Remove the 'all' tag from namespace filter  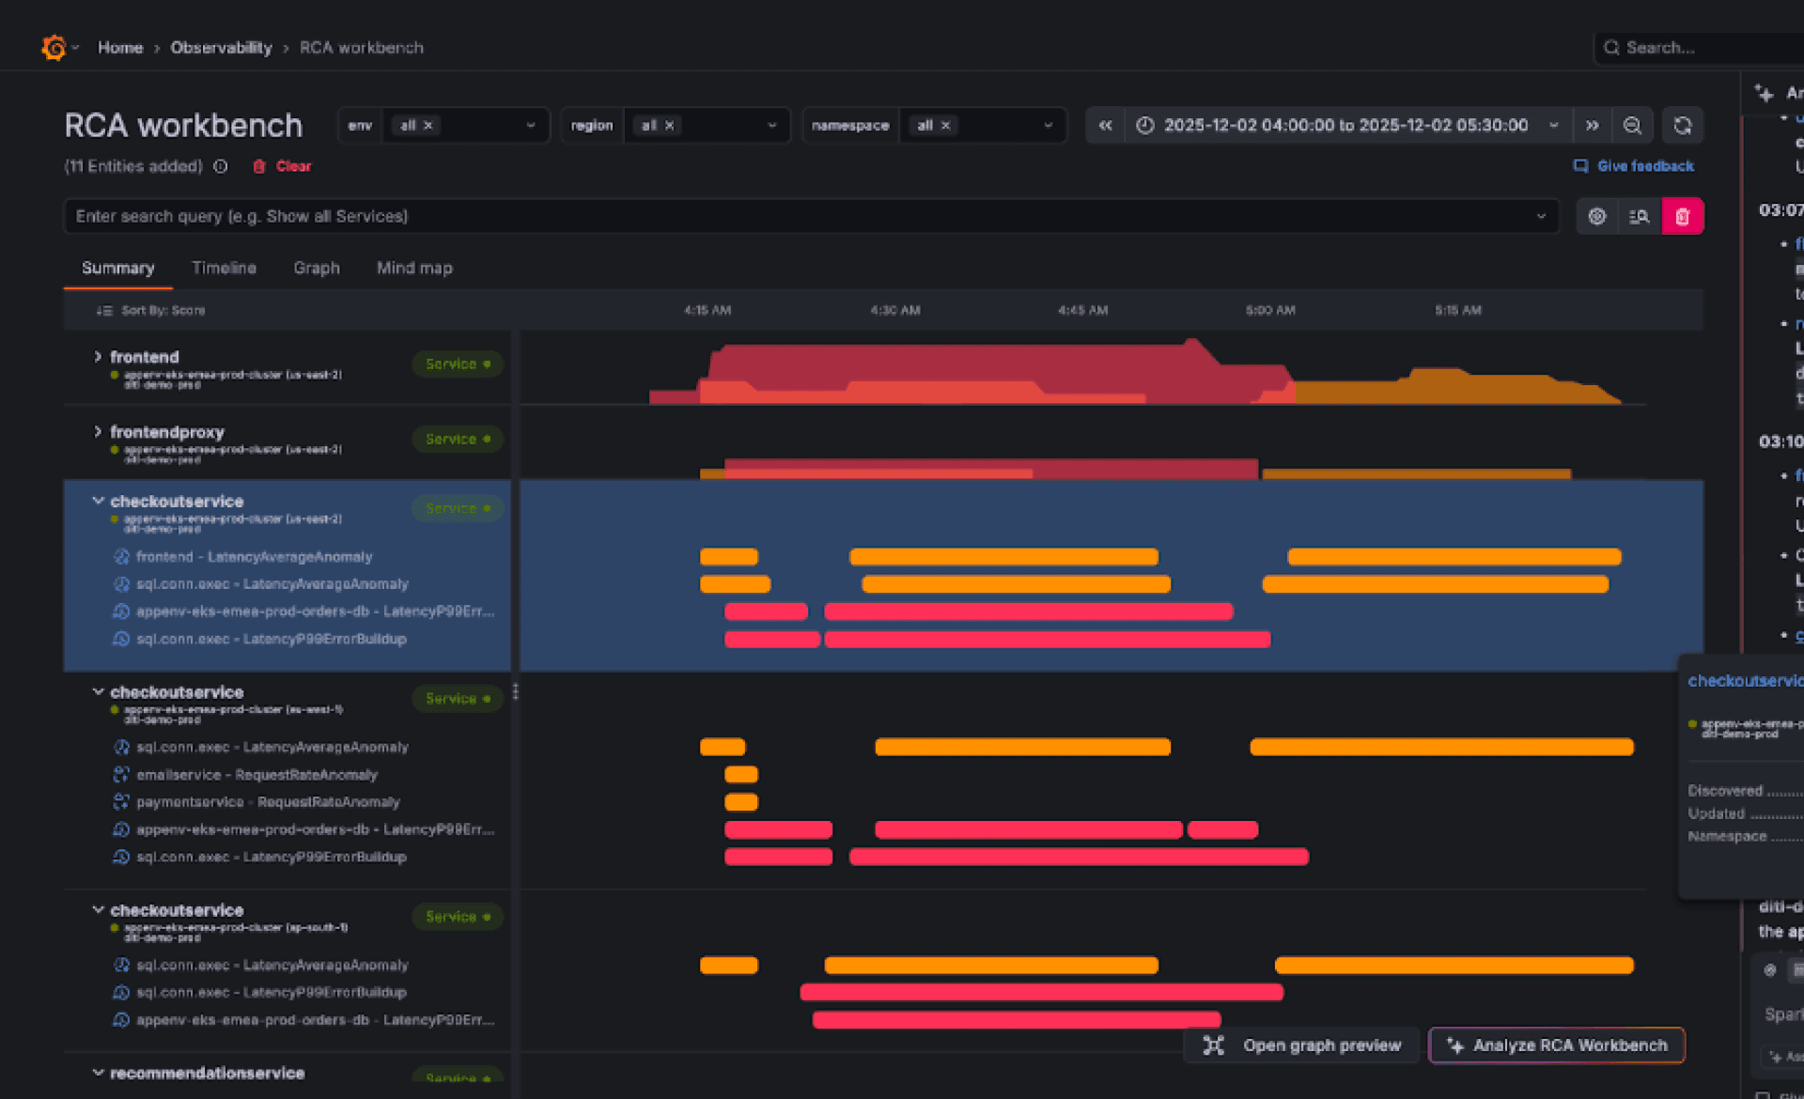pos(946,125)
